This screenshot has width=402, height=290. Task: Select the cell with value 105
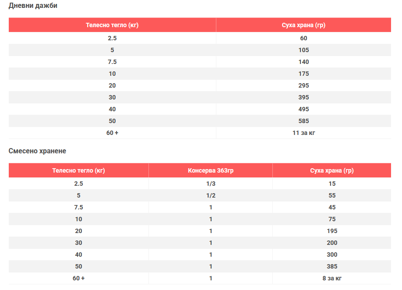[303, 50]
